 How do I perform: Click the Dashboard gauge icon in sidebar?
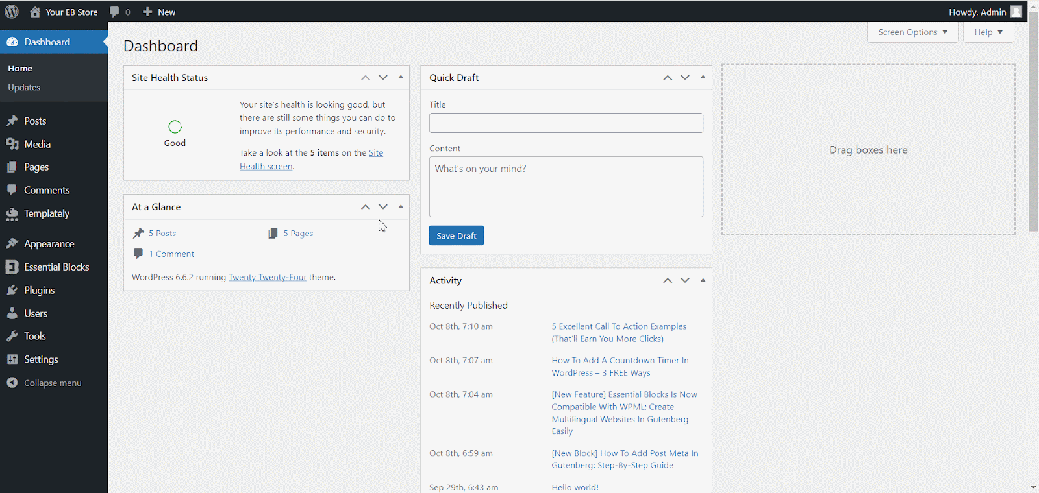click(12, 42)
